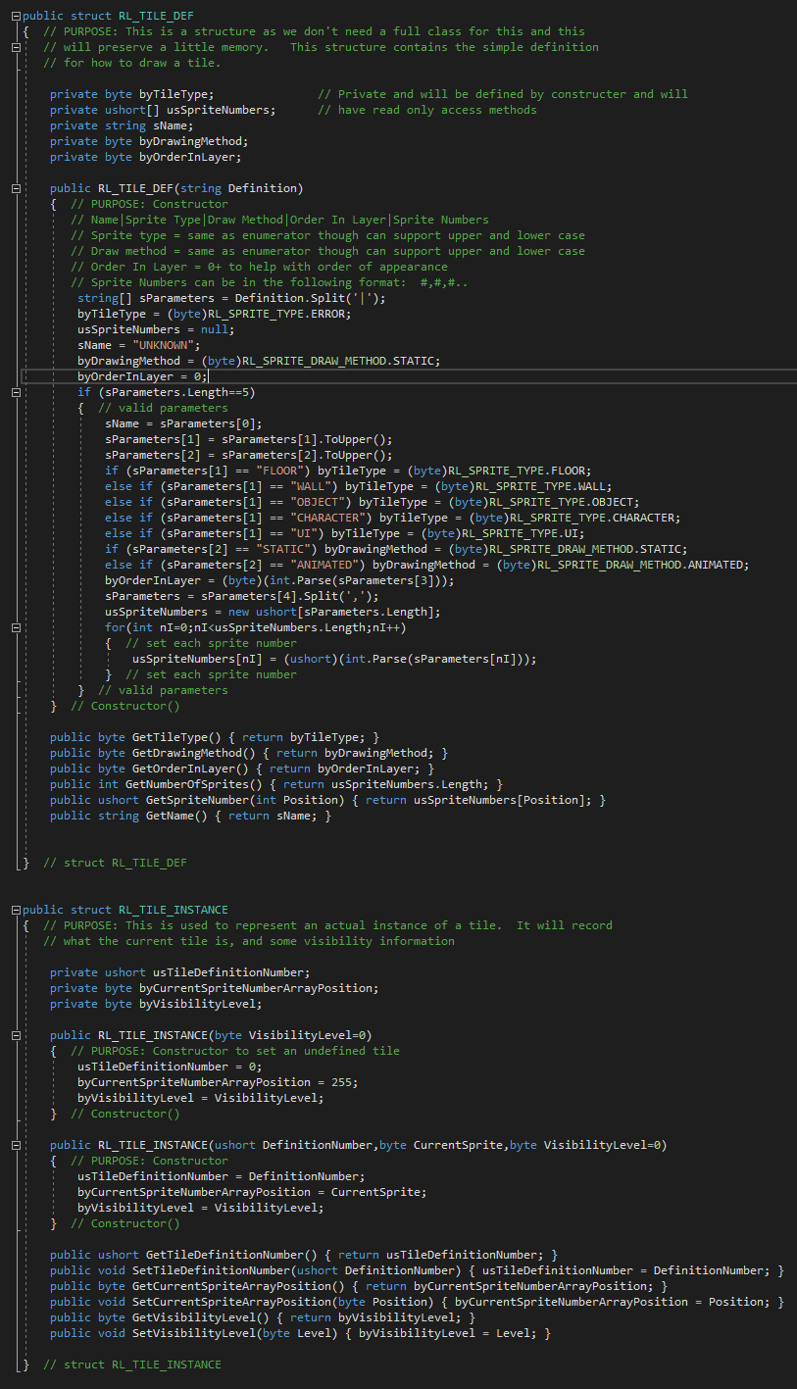Click the SetCurrentSpriteArrayPosition method line
The width and height of the screenshot is (797, 1389).
[x=417, y=1302]
